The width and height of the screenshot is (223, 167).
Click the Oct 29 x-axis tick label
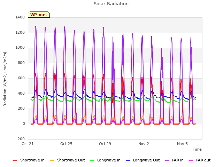pos(105,144)
